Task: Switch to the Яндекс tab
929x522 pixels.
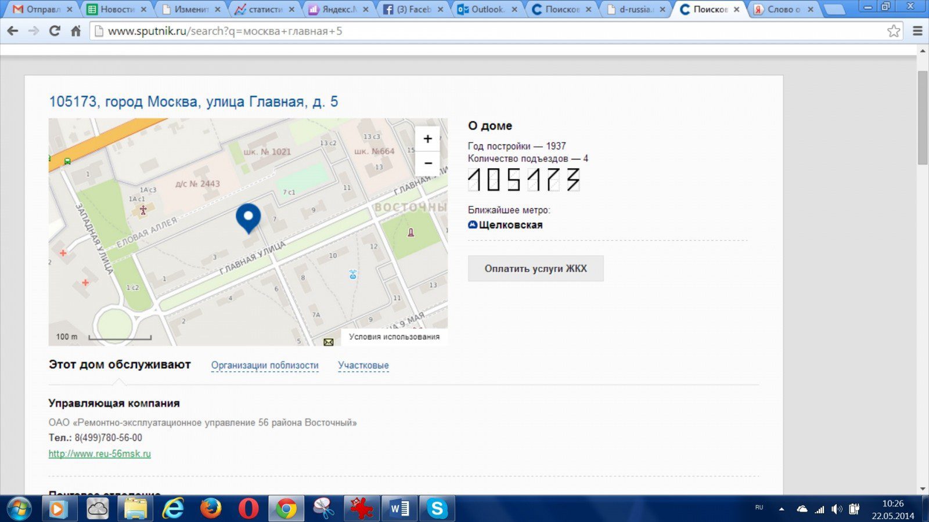Action: 339,9
